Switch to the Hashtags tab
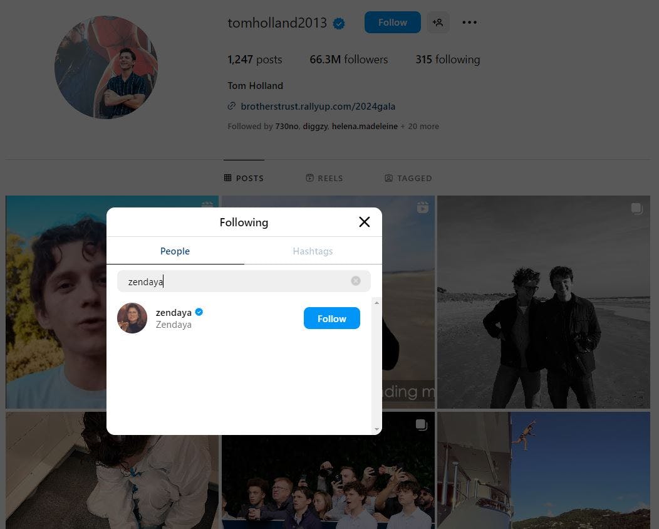Image resolution: width=659 pixels, height=529 pixels. coord(313,251)
